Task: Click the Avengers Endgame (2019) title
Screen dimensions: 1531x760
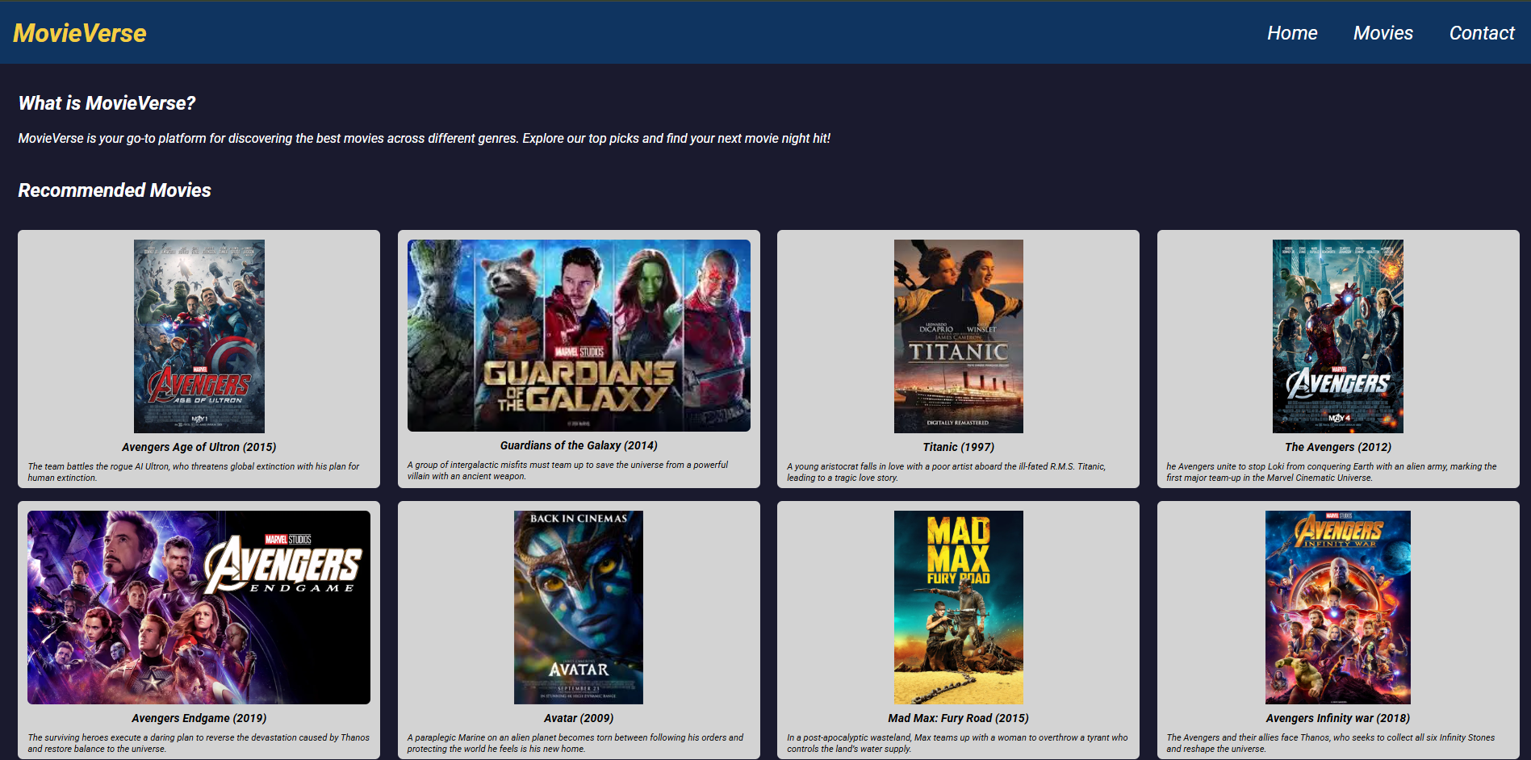Action: (199, 718)
